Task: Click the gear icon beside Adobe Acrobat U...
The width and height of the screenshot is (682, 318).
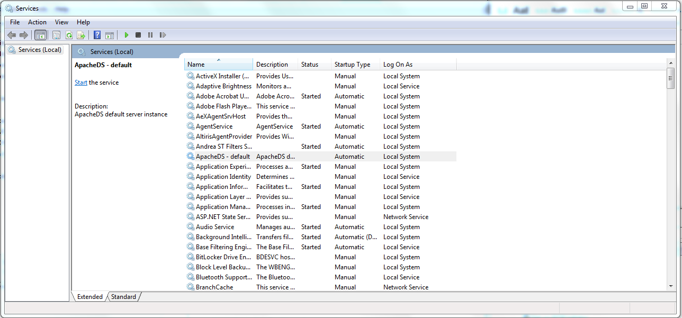Action: coord(191,96)
